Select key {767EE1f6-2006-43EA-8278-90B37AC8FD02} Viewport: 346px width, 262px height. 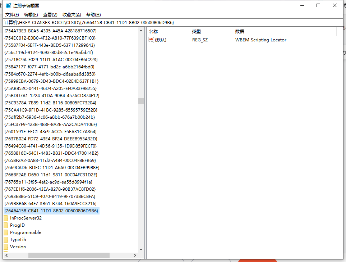(50, 189)
